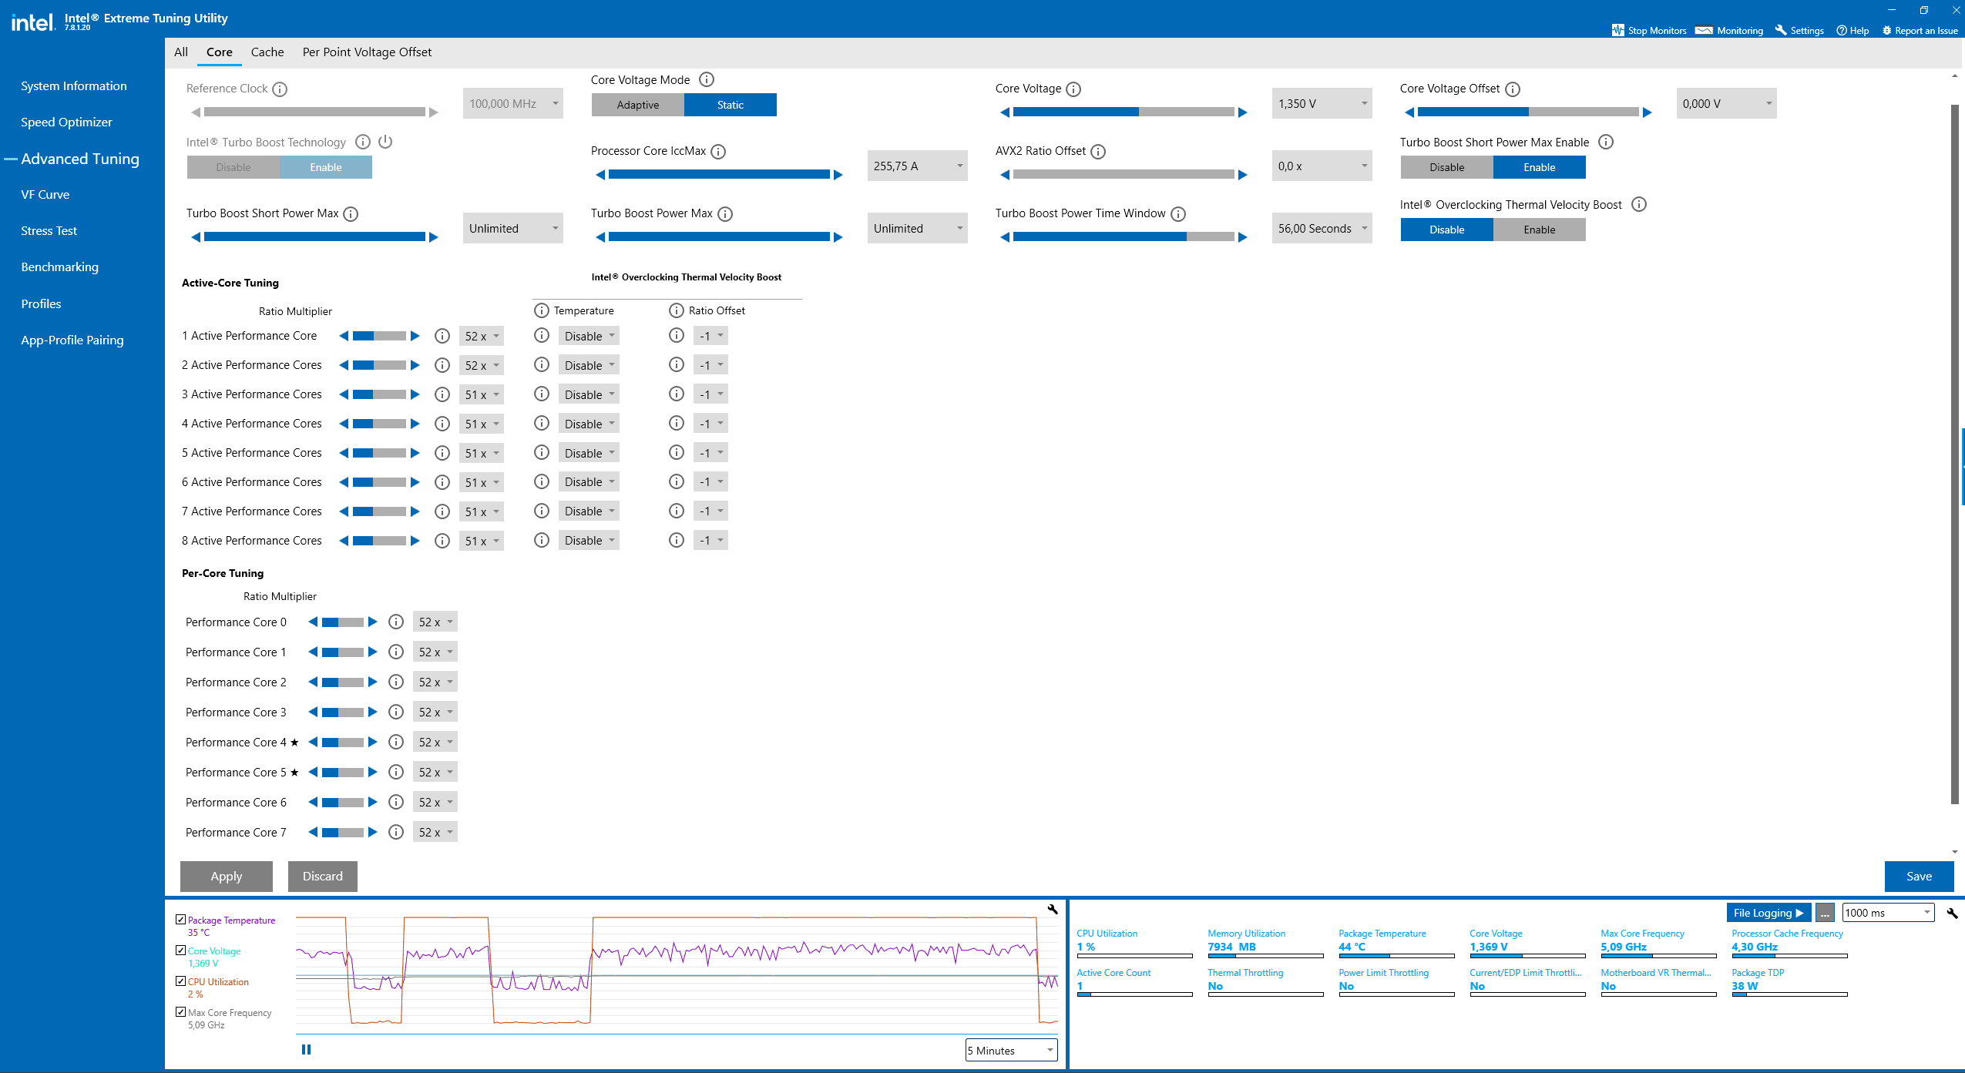The image size is (1965, 1073).
Task: Click Core Voltage Offset info icon
Action: click(1513, 89)
